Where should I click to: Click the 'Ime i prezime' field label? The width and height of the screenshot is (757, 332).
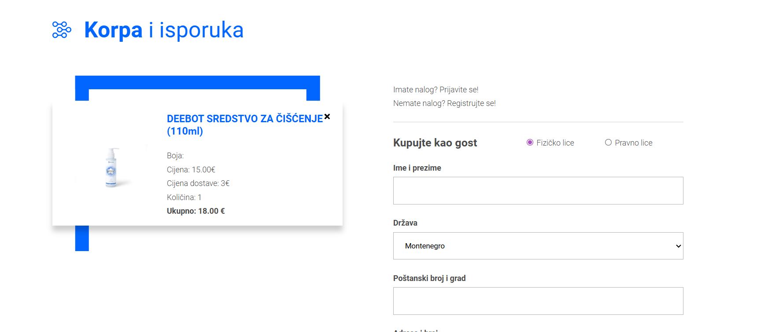[417, 168]
